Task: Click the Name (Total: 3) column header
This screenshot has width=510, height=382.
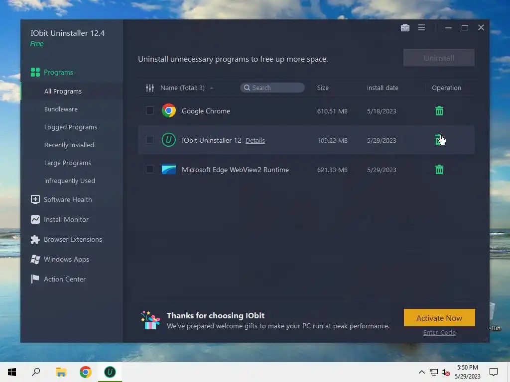Action: (182, 88)
